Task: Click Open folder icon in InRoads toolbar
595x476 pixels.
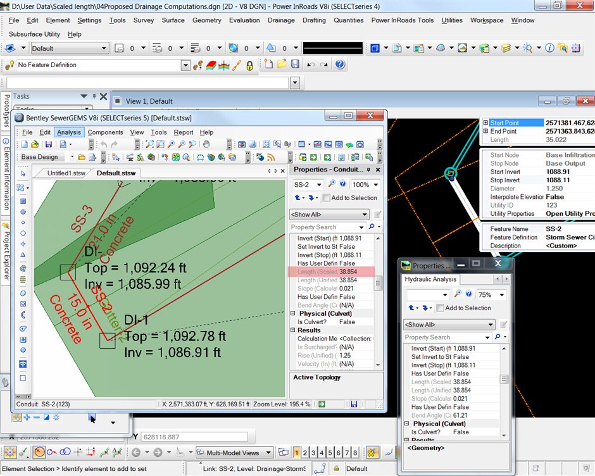Action: [x=282, y=64]
